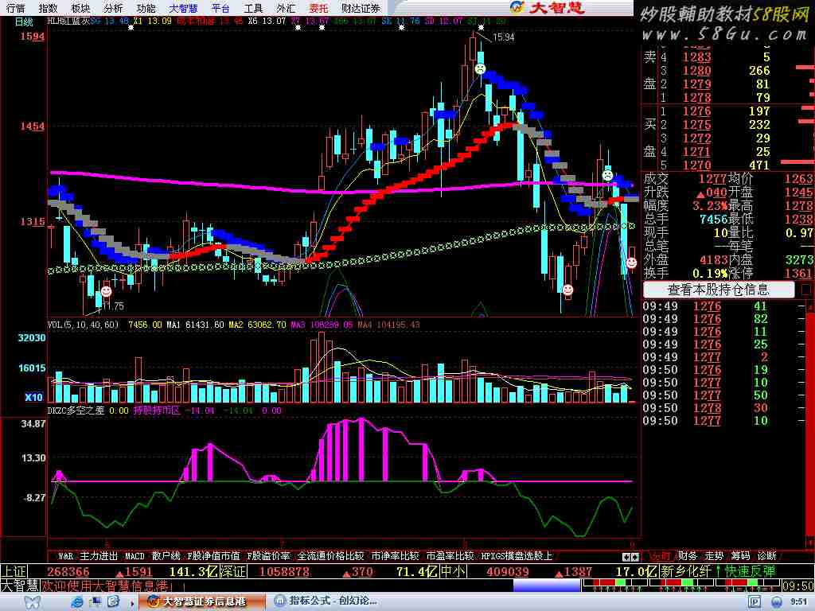Click 欢迎使用大智慧信息港 message
The width and height of the screenshot is (815, 611).
(x=104, y=586)
